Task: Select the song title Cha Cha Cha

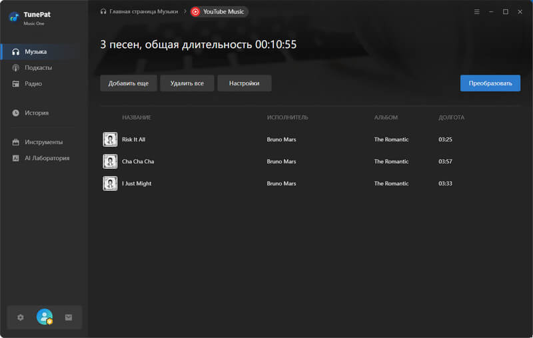Action: pyautogui.click(x=138, y=161)
